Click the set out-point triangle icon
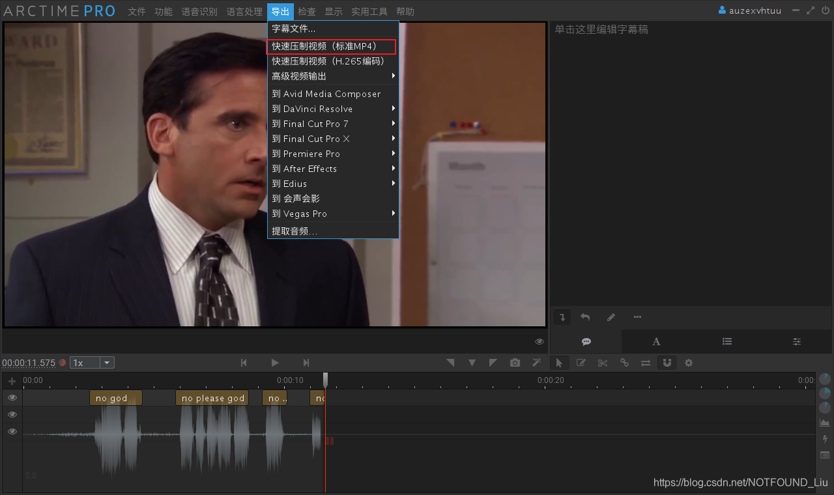Viewport: 834px width, 495px height. pos(493,363)
